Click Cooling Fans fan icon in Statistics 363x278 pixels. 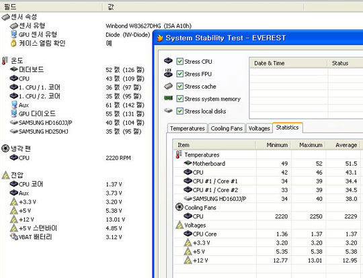pyautogui.click(x=179, y=207)
